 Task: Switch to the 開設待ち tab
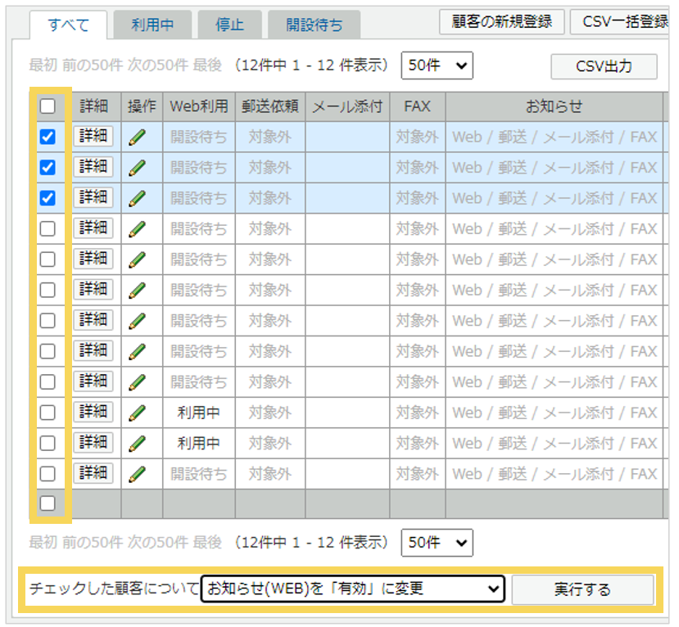[315, 25]
